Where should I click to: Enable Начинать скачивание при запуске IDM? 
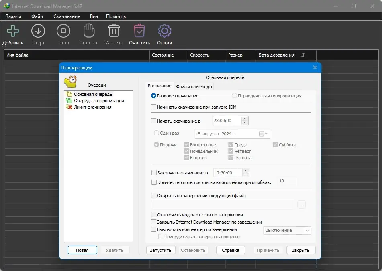tap(153, 107)
